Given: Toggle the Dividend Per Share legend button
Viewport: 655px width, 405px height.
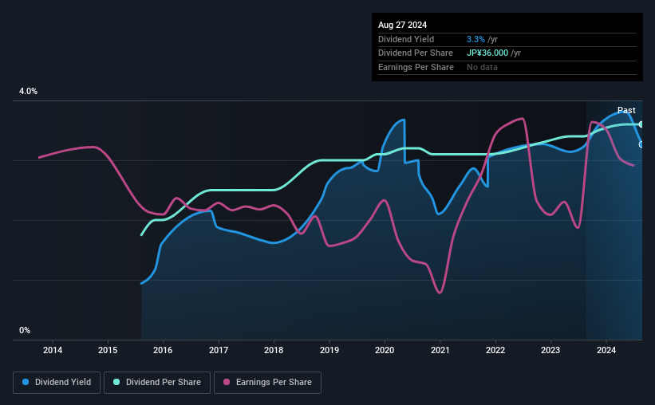Looking at the screenshot, I should click(157, 383).
